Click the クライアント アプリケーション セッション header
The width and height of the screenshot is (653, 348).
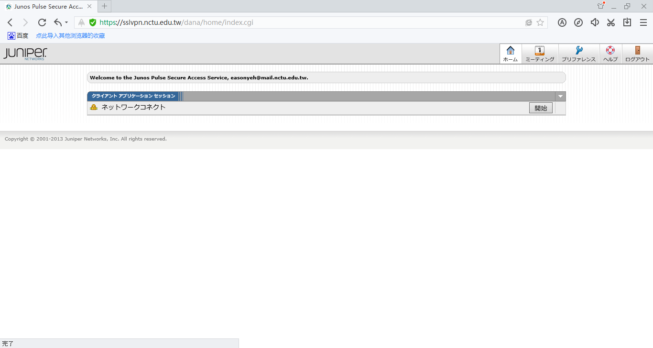[x=133, y=96]
